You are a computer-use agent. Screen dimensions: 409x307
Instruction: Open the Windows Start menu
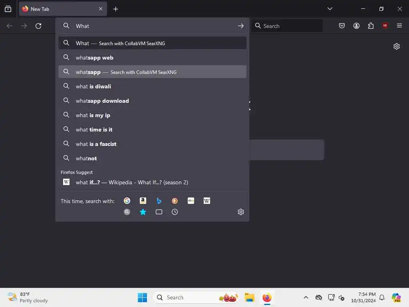(143, 297)
